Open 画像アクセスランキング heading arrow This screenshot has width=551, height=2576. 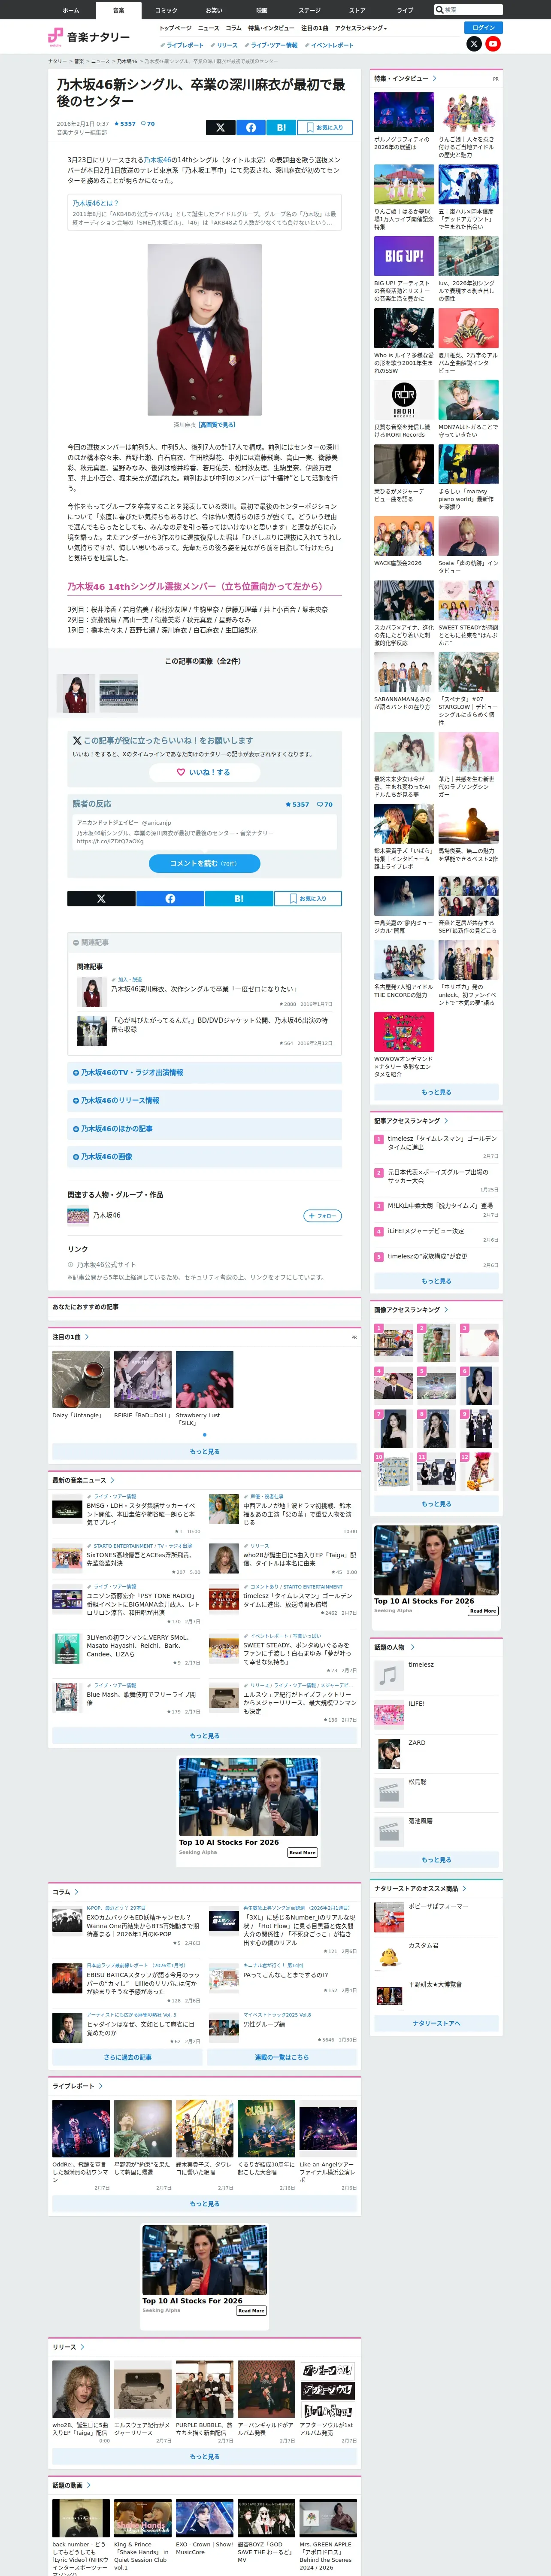coord(446,1309)
